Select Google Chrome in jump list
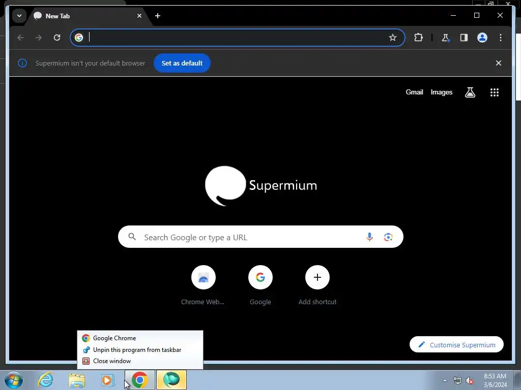This screenshot has height=390, width=521. 140,338
